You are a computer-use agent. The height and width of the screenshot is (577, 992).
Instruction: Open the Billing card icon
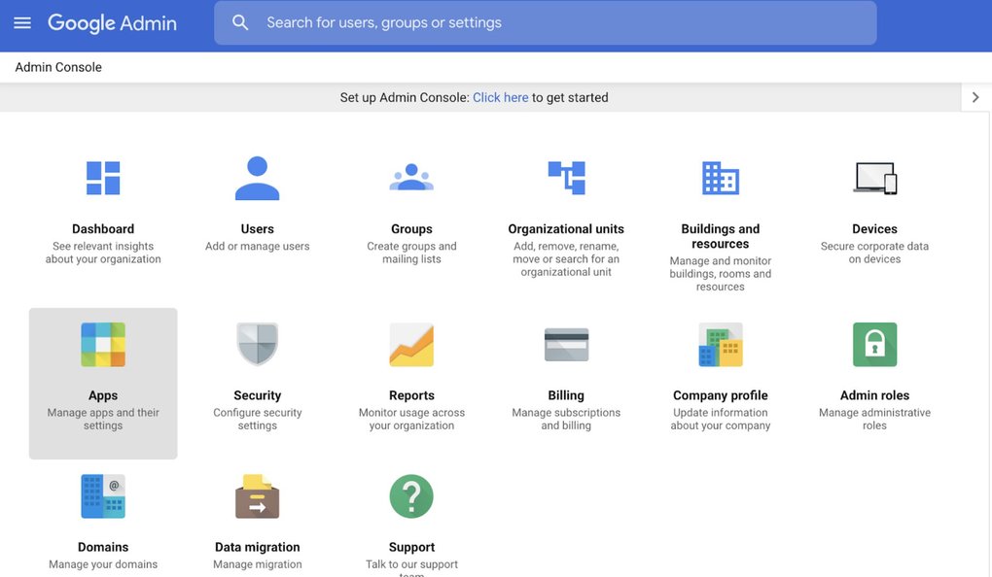coord(566,345)
